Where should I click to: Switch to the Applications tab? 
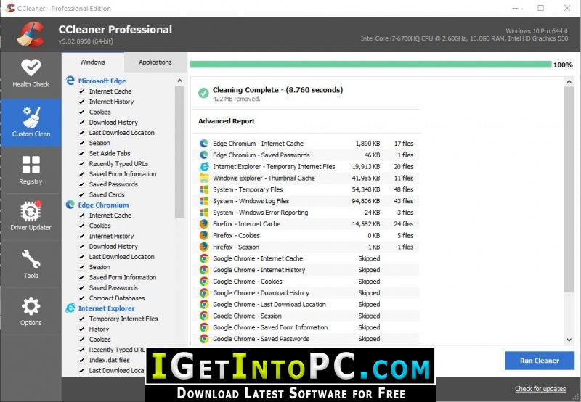155,62
